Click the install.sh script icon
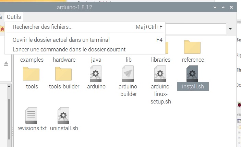Image resolution: width=241 pixels, height=147 pixels. [192, 74]
